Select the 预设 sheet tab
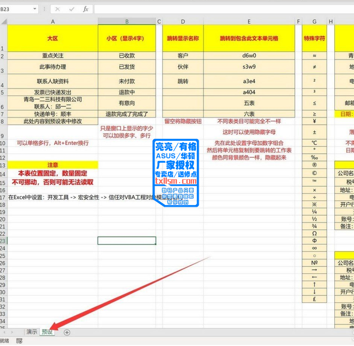The image size is (354, 346). (x=47, y=332)
